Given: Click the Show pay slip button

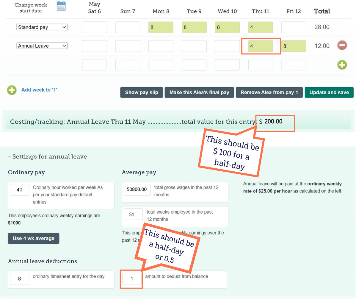Looking at the screenshot, I should coord(142,92).
